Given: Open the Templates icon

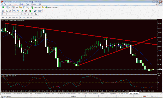Looking at the screenshot, I should (x=39, y=11).
